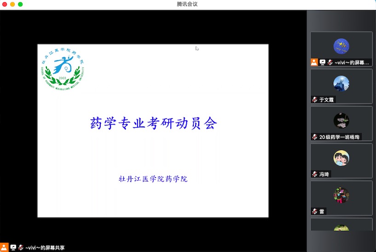Viewport: 376px width, 252px height.
Task: Click screen-share icon in bottom-left status bar
Action: point(13,247)
